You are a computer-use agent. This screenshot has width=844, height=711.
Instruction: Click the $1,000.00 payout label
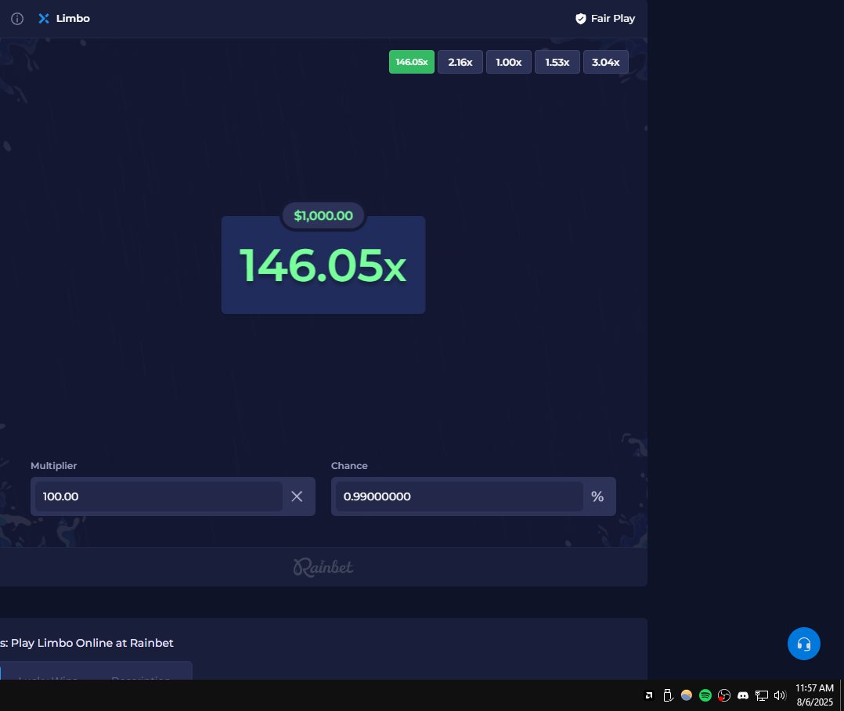pyautogui.click(x=323, y=216)
